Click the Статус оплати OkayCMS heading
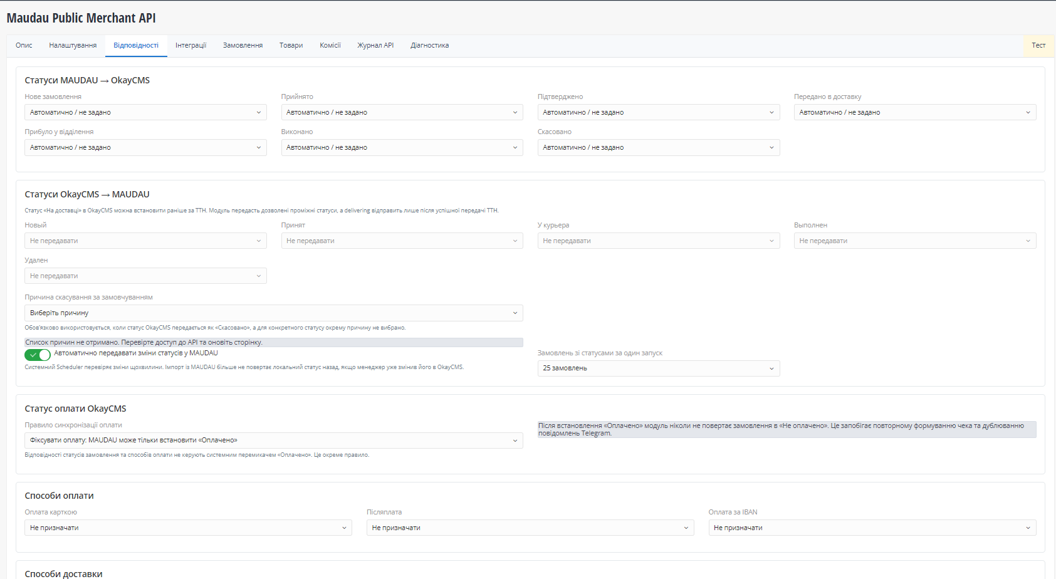This screenshot has height=579, width=1056. [75, 409]
